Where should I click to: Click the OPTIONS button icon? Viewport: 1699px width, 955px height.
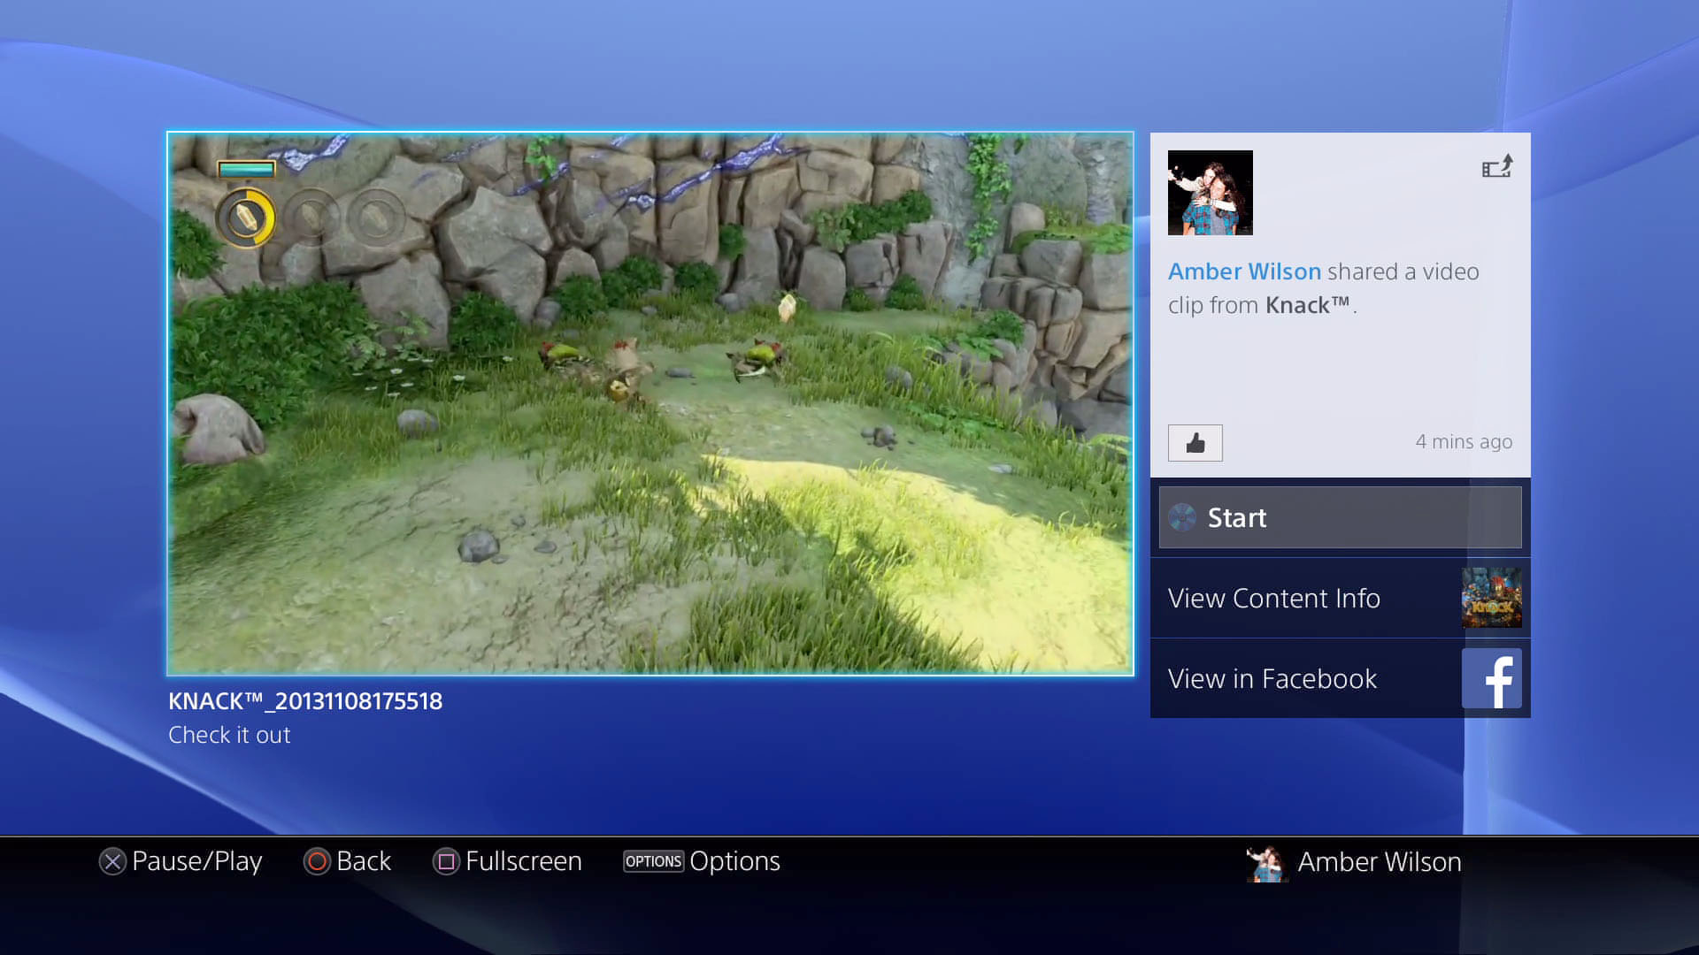654,861
